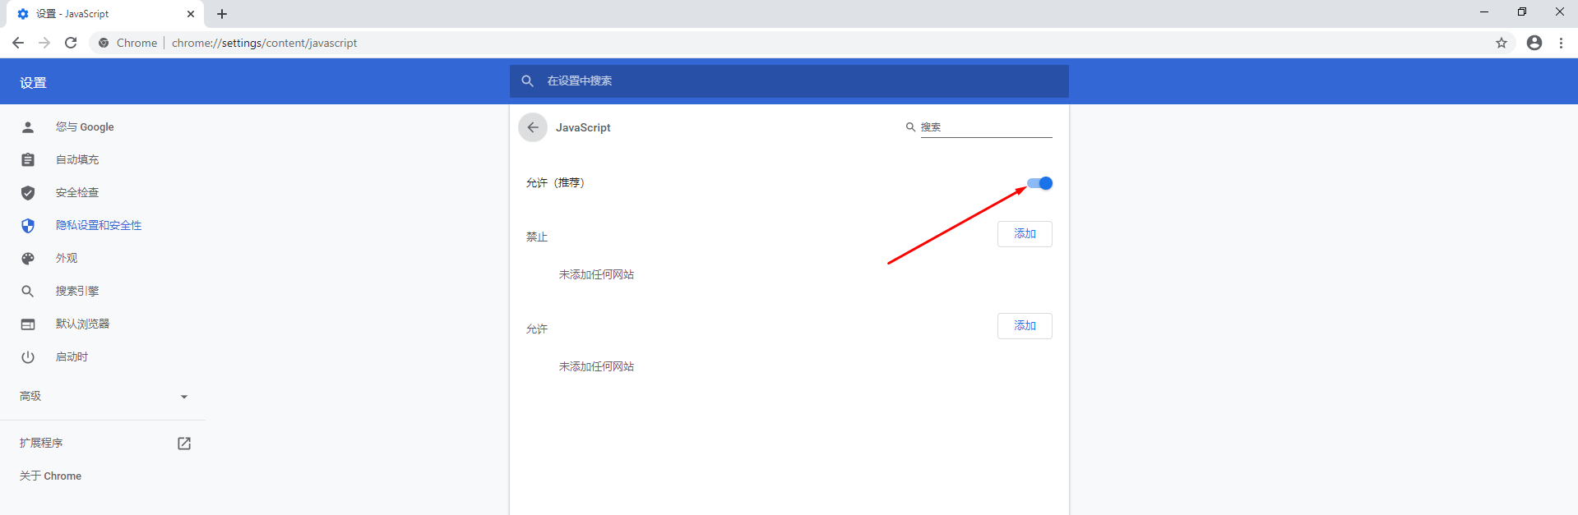This screenshot has width=1578, height=515.
Task: Expand the 高级 section arrow
Action: point(184,397)
